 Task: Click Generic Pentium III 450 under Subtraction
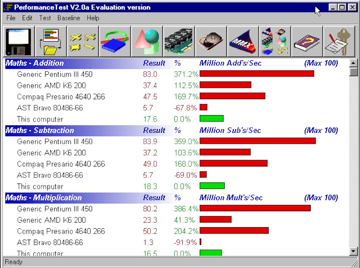click(55, 142)
